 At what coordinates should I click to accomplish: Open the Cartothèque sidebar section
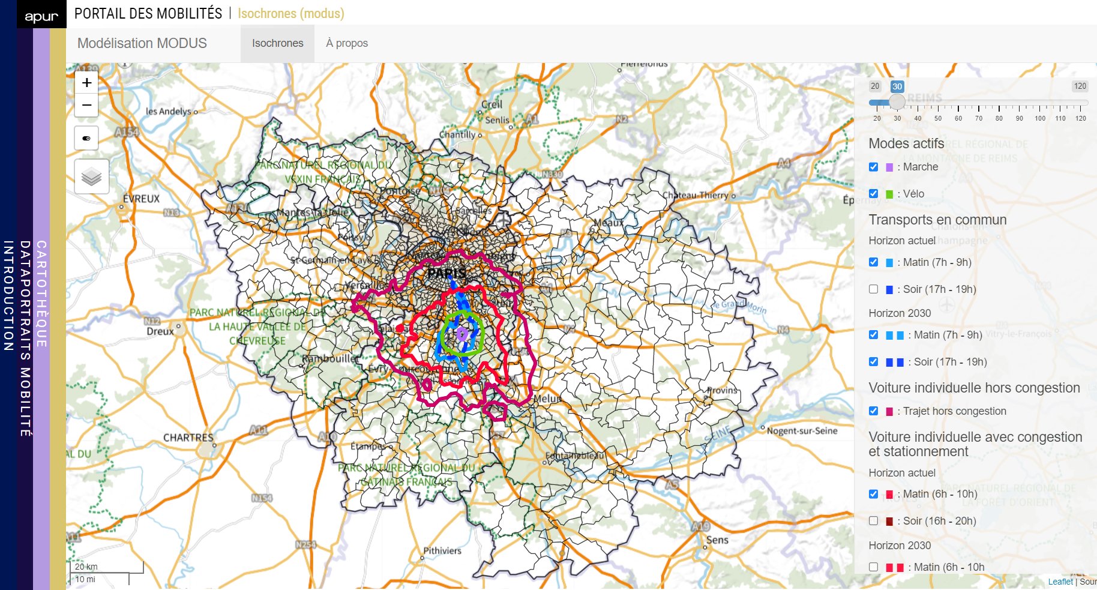[x=41, y=294]
